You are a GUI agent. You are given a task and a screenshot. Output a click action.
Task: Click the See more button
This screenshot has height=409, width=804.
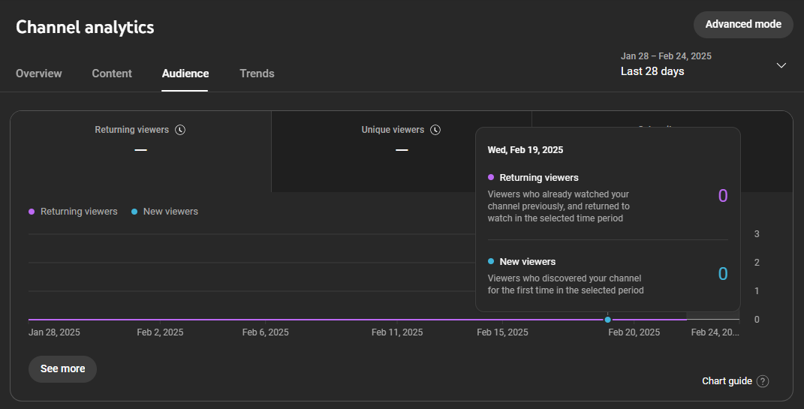(62, 369)
